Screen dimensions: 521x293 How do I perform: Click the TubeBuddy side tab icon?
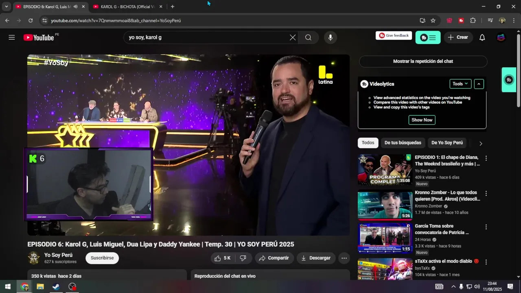509,80
